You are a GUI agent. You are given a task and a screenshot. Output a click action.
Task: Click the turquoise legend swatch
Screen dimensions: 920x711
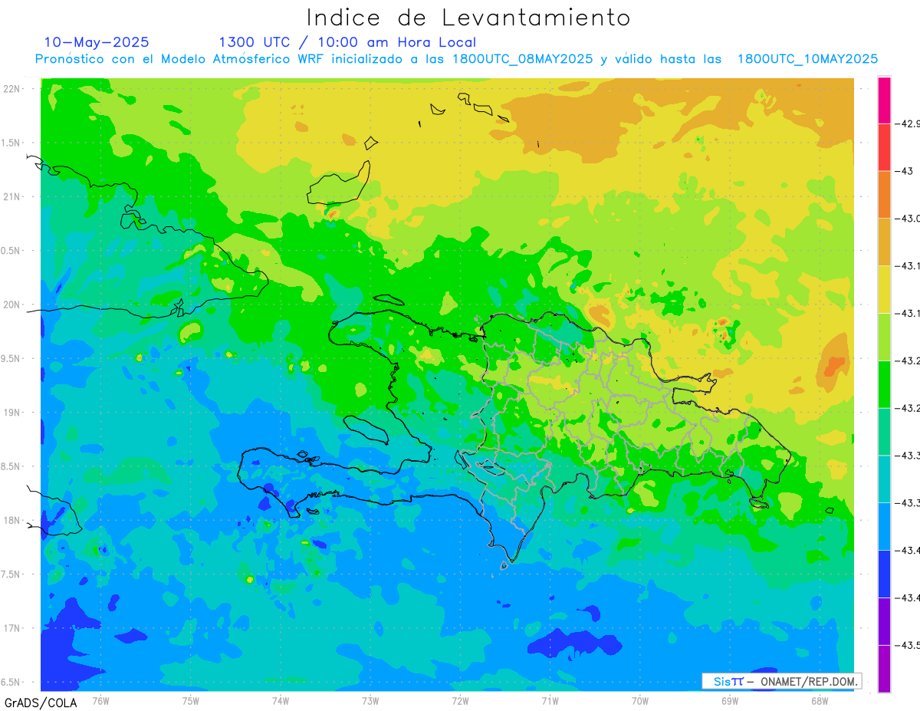(884, 479)
